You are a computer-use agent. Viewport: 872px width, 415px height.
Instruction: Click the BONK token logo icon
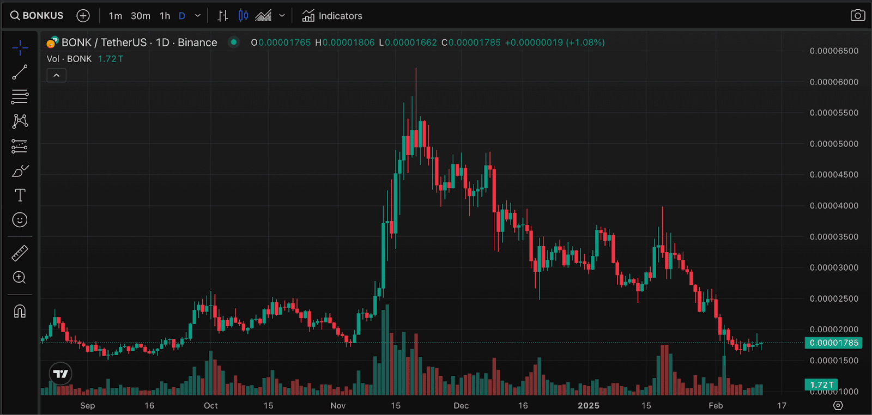52,42
